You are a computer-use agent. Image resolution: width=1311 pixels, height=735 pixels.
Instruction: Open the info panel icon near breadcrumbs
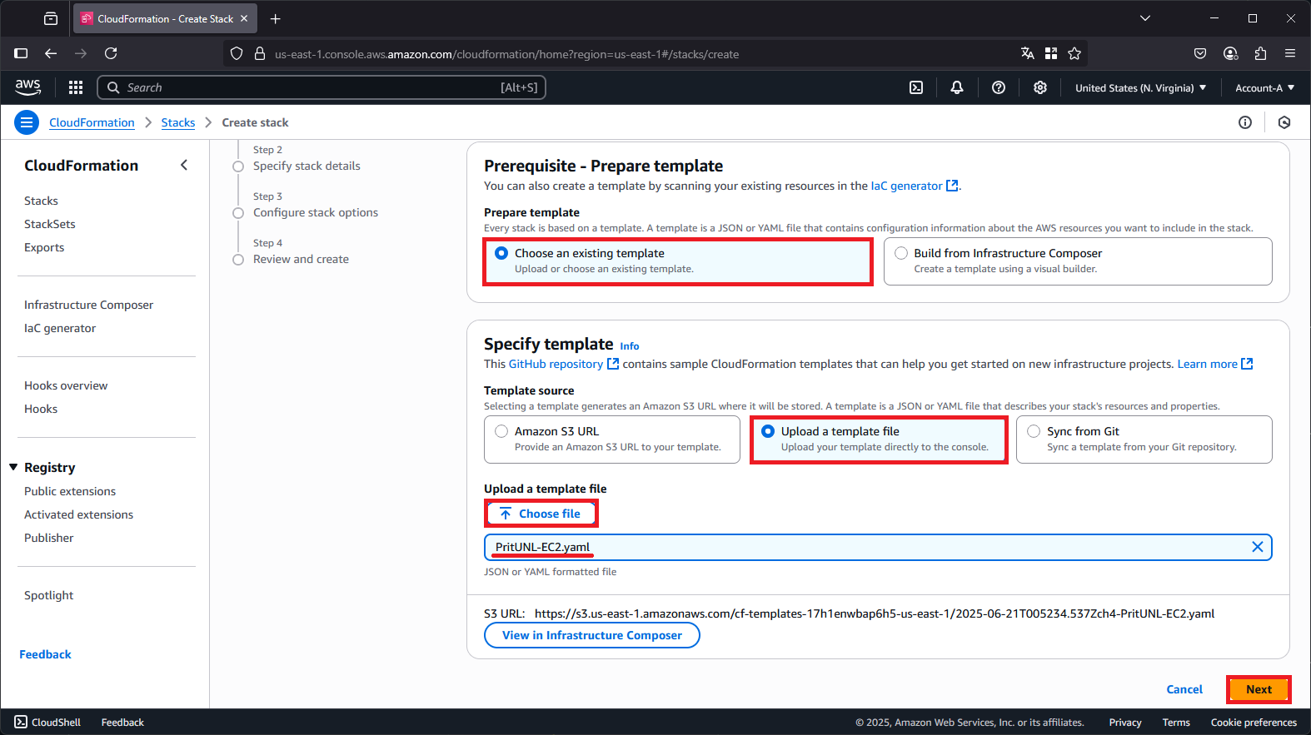1245,122
